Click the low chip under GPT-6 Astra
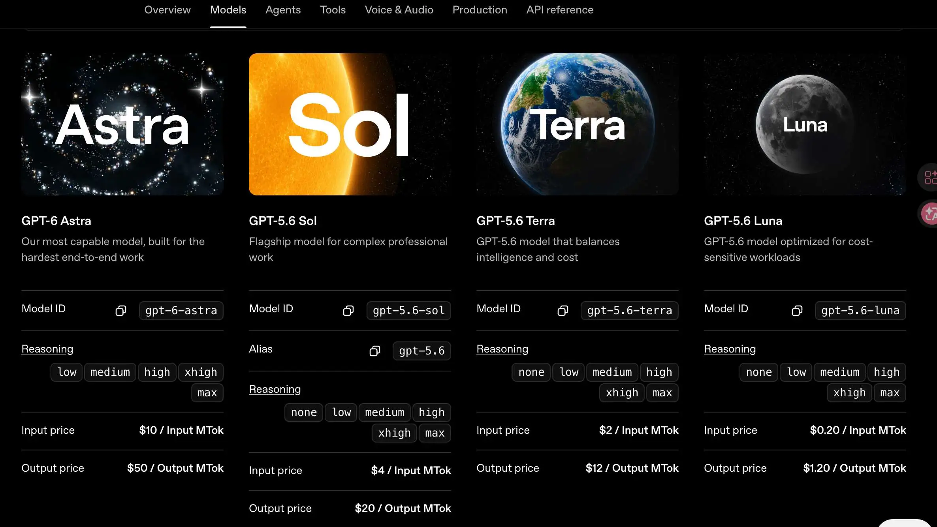937x527 pixels. [x=66, y=372]
